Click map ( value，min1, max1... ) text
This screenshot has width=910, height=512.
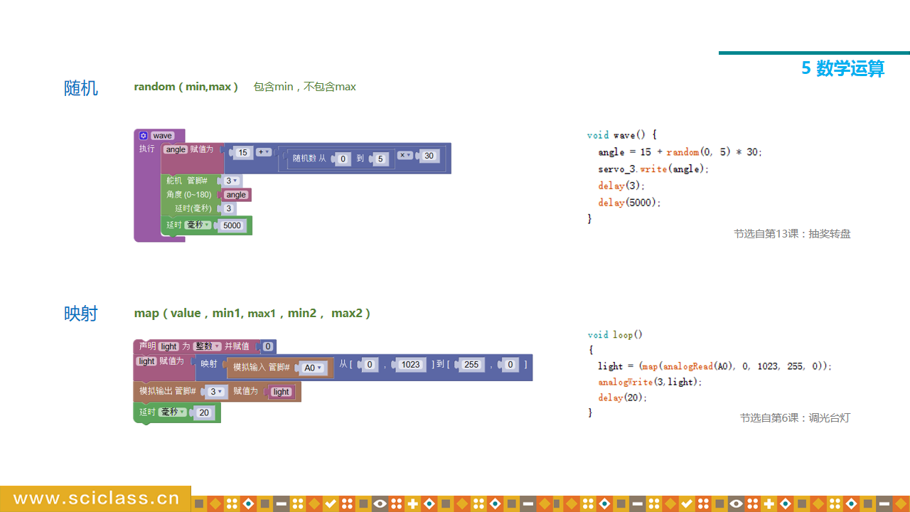(x=252, y=313)
